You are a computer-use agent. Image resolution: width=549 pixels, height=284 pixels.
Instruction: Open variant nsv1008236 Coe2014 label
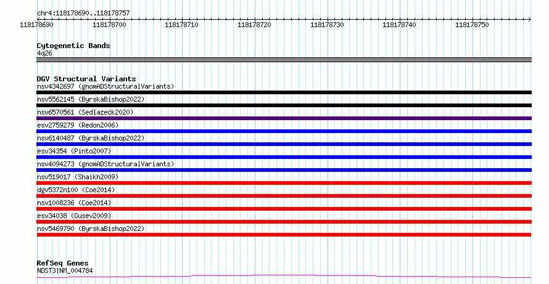click(74, 203)
